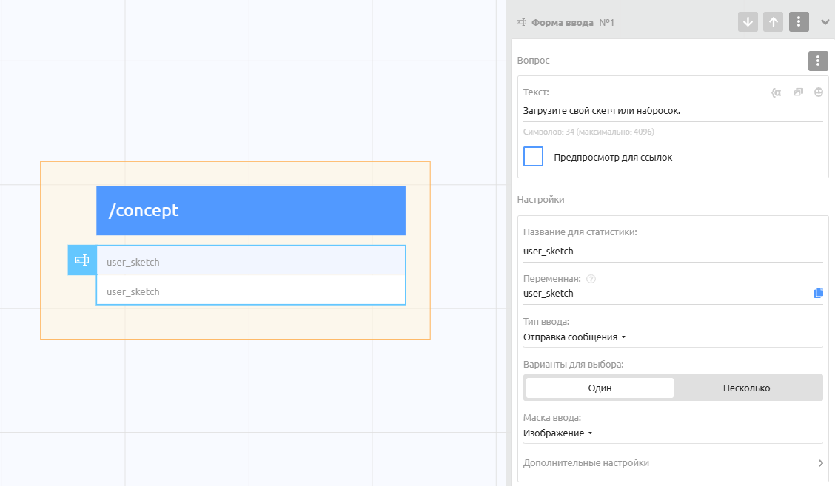This screenshot has width=835, height=486.
Task: Enable the Предпросмотр для ссылок checkbox
Action: click(533, 157)
